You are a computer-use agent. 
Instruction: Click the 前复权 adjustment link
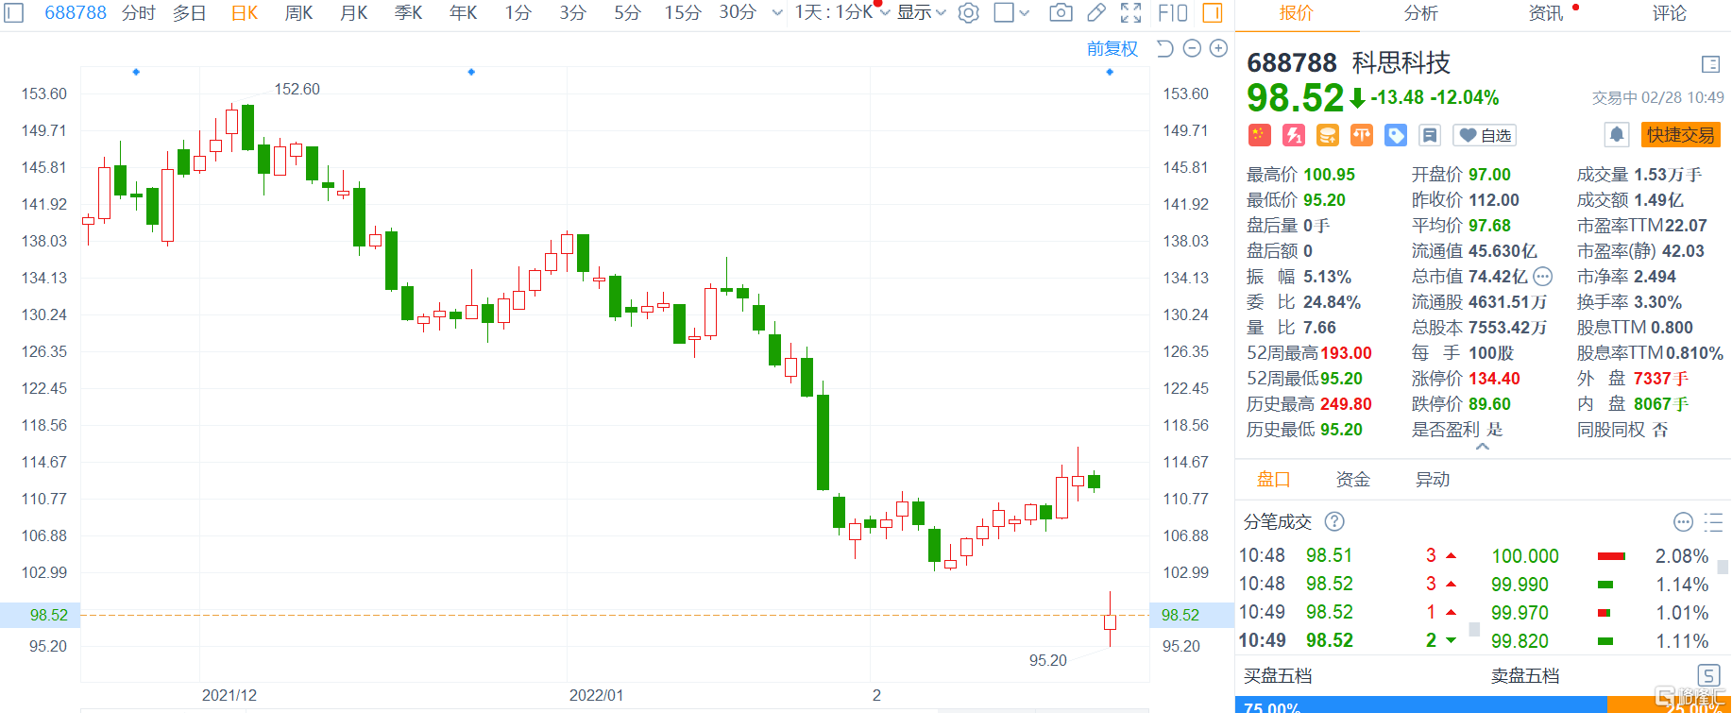(x=1112, y=48)
